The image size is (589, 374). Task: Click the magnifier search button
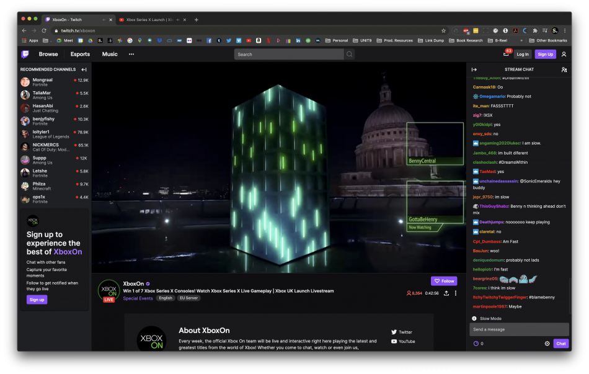(349, 54)
